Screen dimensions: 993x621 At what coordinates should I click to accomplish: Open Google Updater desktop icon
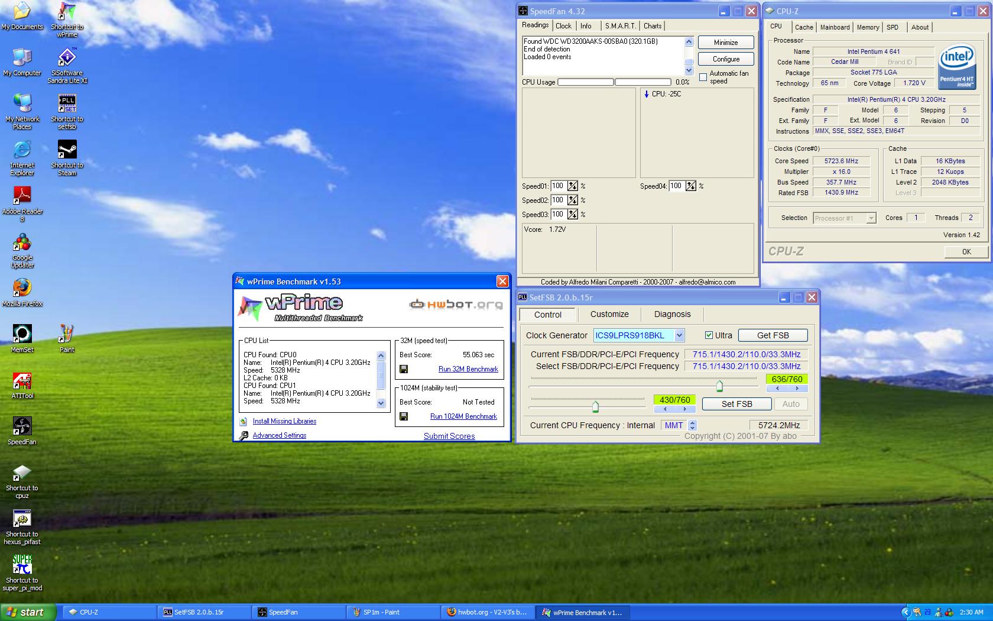[22, 250]
